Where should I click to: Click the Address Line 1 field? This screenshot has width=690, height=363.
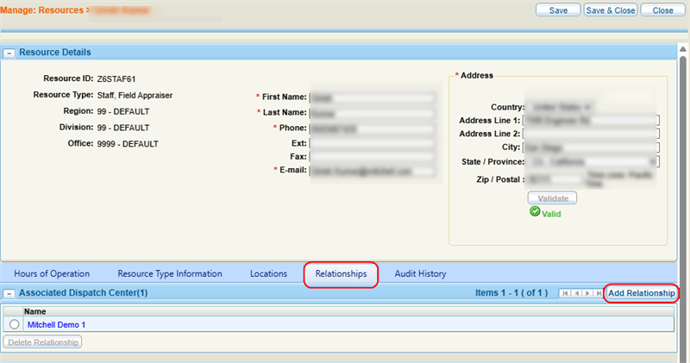pos(591,120)
